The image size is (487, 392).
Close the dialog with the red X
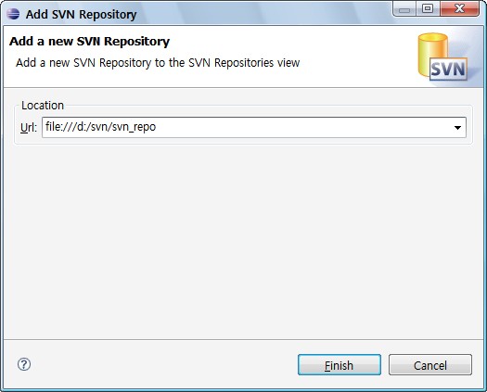(x=459, y=8)
